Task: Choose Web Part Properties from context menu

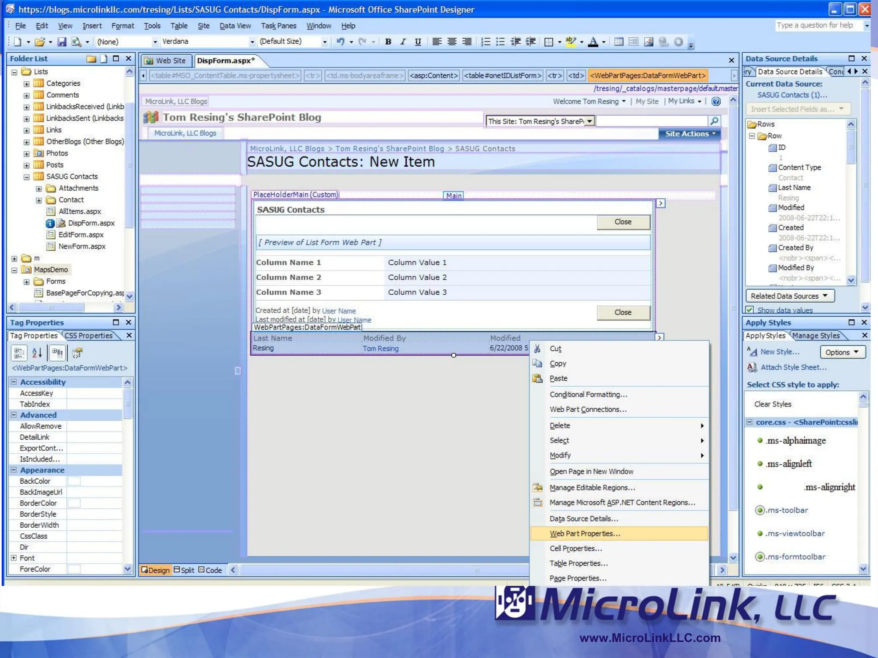Action: [619, 533]
